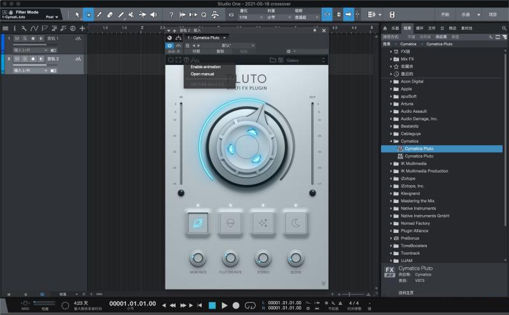Click the clock tempo track icon
This screenshot has height=315, width=509.
click(x=73, y=29)
